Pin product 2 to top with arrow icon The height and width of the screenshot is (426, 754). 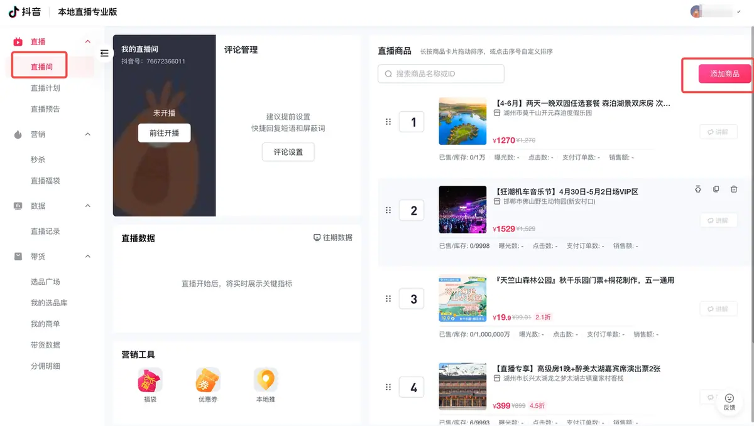click(x=698, y=189)
